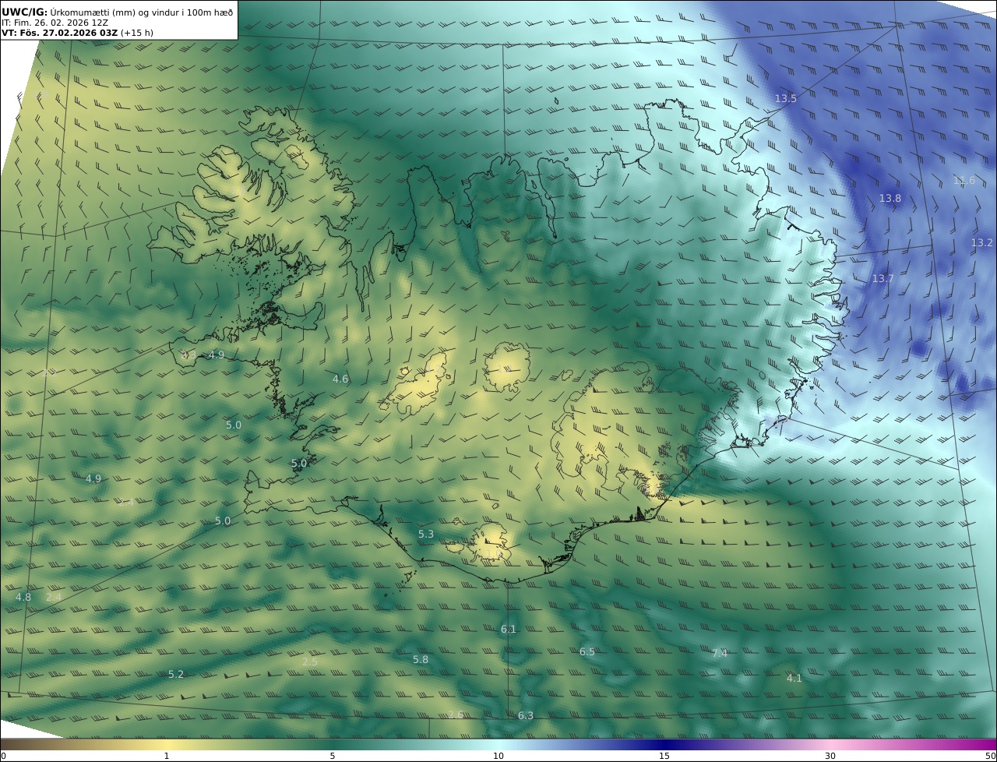This screenshot has width=997, height=762.
Task: Click the initial time line 'IT: Fim. 26. 02. 2026 12Z'
Action: (x=55, y=23)
